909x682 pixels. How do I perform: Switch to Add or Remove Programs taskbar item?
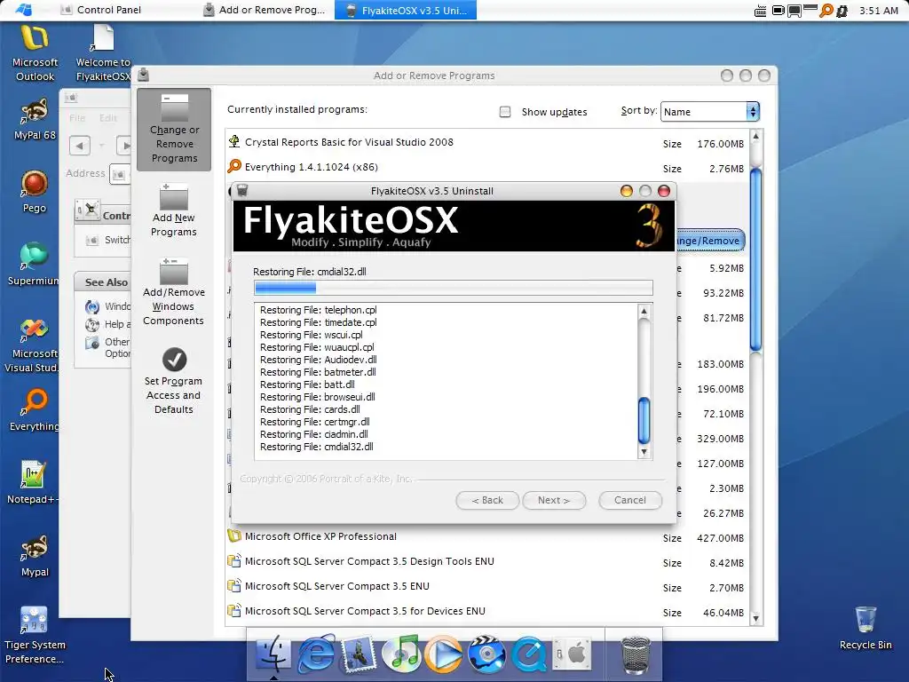point(265,10)
